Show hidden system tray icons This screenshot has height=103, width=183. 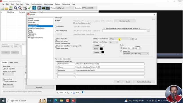coord(147,101)
